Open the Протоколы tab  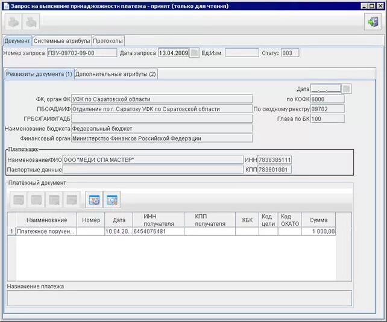click(x=108, y=41)
